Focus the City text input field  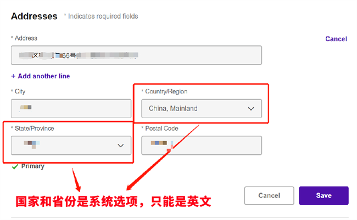[71, 108]
